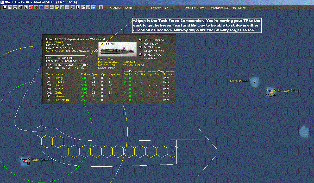Screen dimensions: 314x183
Task: Click Set TF Routing text
Action: 152,47
